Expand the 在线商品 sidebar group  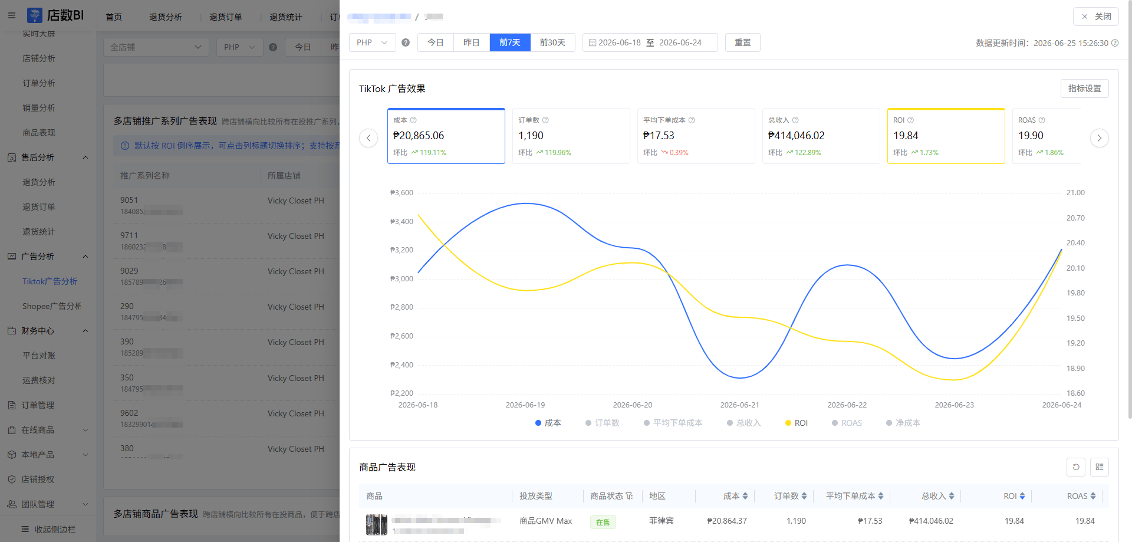tap(85, 430)
